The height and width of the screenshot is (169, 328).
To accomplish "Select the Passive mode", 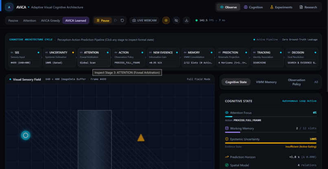I will pyautogui.click(x=13, y=20).
